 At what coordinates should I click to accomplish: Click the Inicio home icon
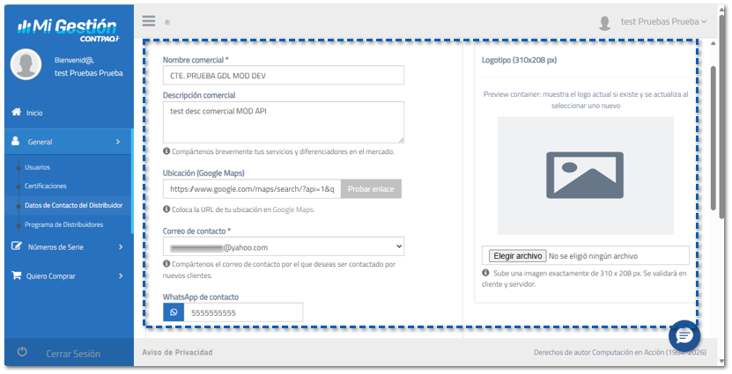[x=16, y=113]
